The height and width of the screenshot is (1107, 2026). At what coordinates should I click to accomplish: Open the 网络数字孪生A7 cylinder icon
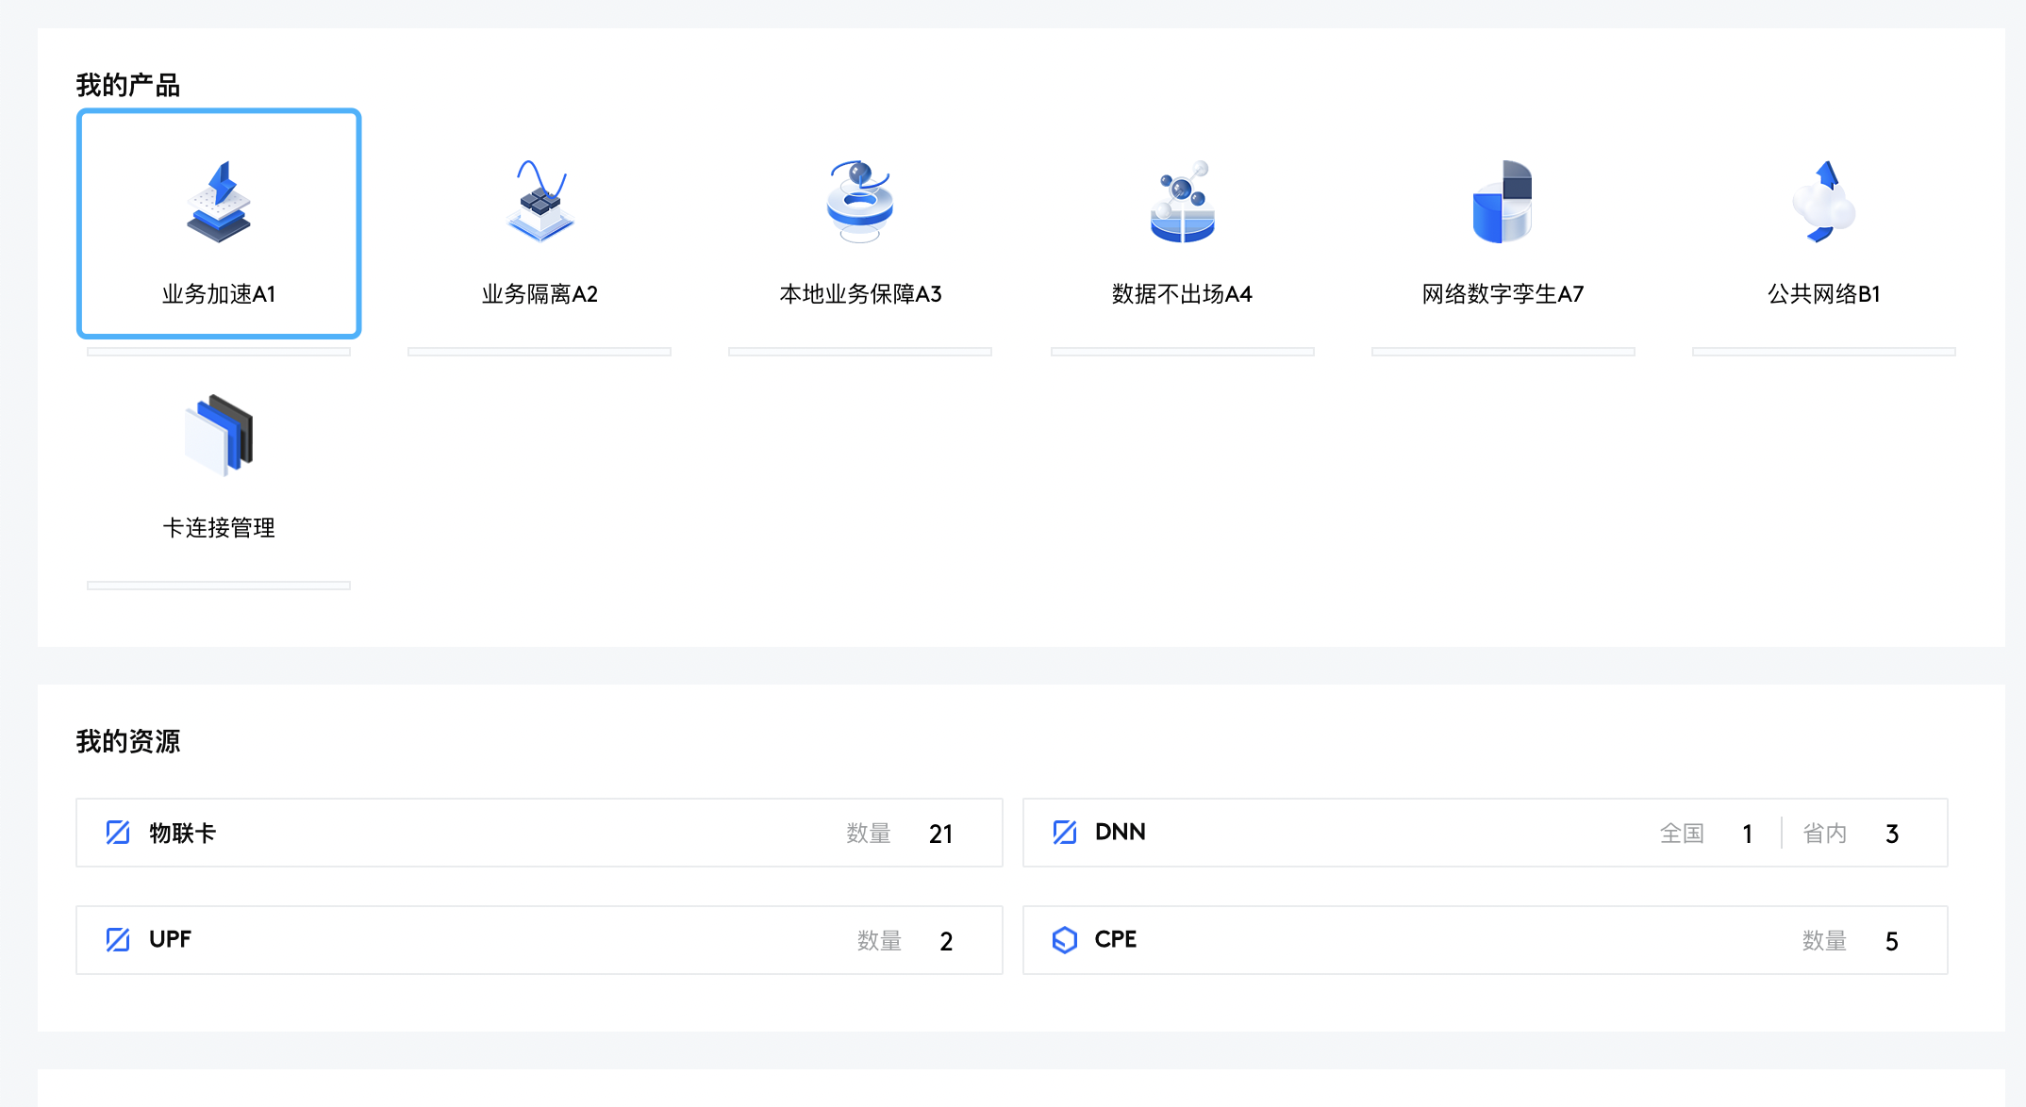point(1503,201)
